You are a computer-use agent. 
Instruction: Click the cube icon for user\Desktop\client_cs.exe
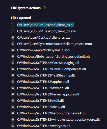13,37
